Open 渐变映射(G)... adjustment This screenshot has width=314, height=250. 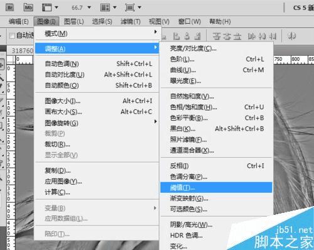tap(217, 198)
